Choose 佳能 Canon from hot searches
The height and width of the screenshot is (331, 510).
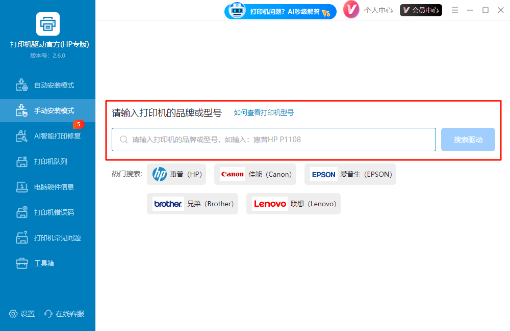[x=255, y=174]
